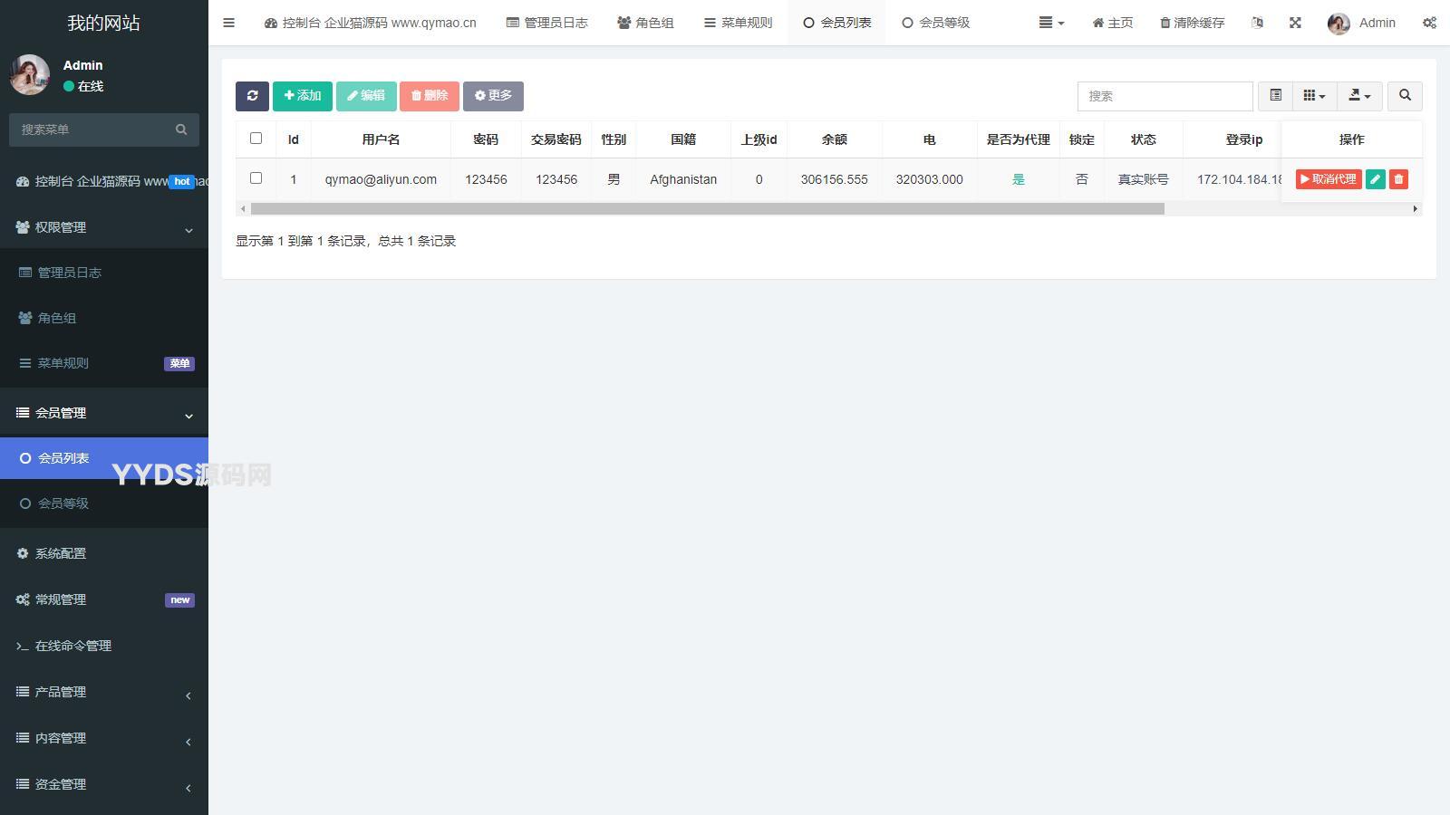This screenshot has height=815, width=1450.
Task: Open the 管理员日志 menu item in the navbar
Action: [x=546, y=23]
